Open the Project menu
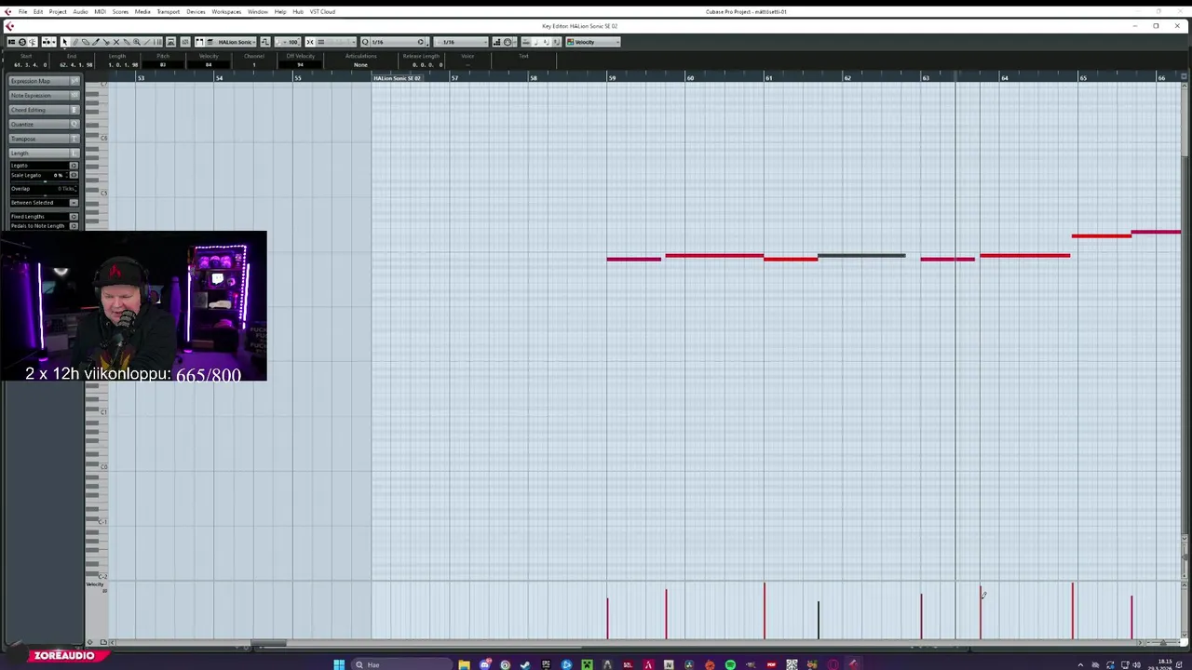This screenshot has width=1192, height=670. pos(58,11)
